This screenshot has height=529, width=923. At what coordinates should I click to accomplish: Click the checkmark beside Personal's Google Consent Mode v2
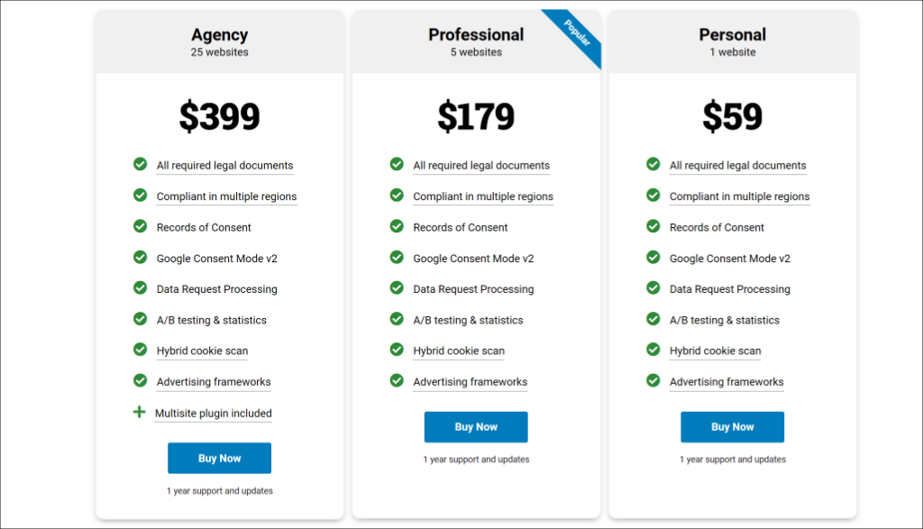click(653, 258)
